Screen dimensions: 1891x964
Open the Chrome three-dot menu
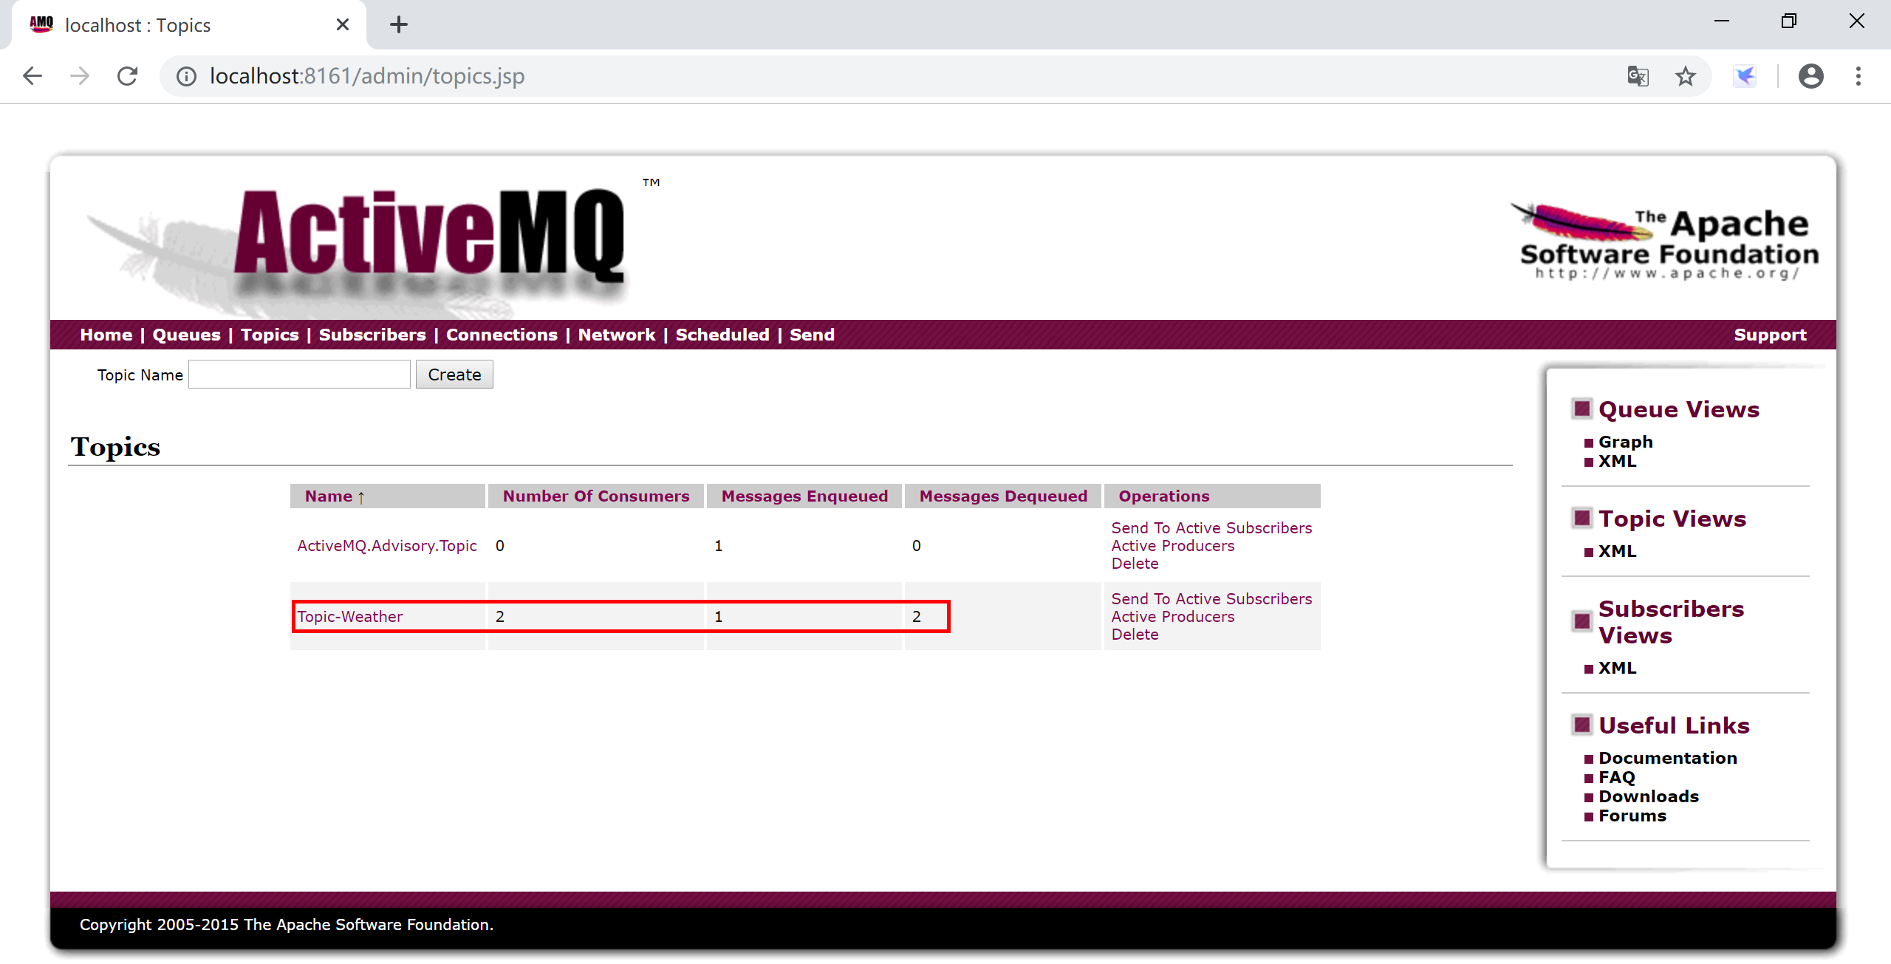(x=1858, y=76)
